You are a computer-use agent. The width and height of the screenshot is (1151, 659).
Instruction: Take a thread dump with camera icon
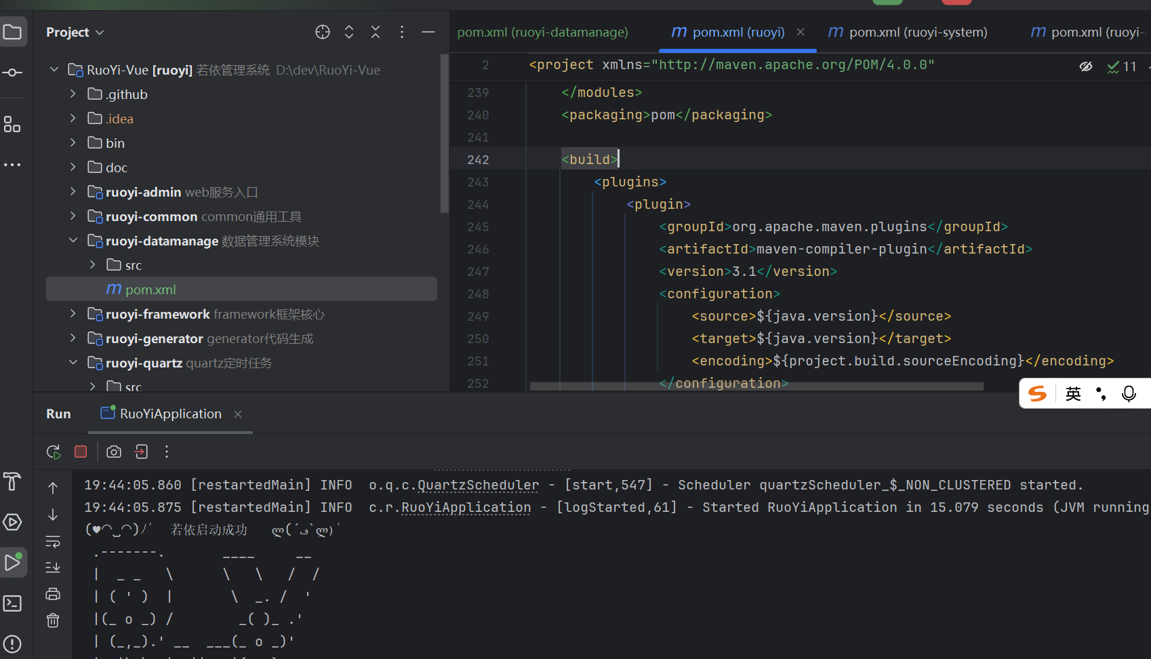pos(114,452)
